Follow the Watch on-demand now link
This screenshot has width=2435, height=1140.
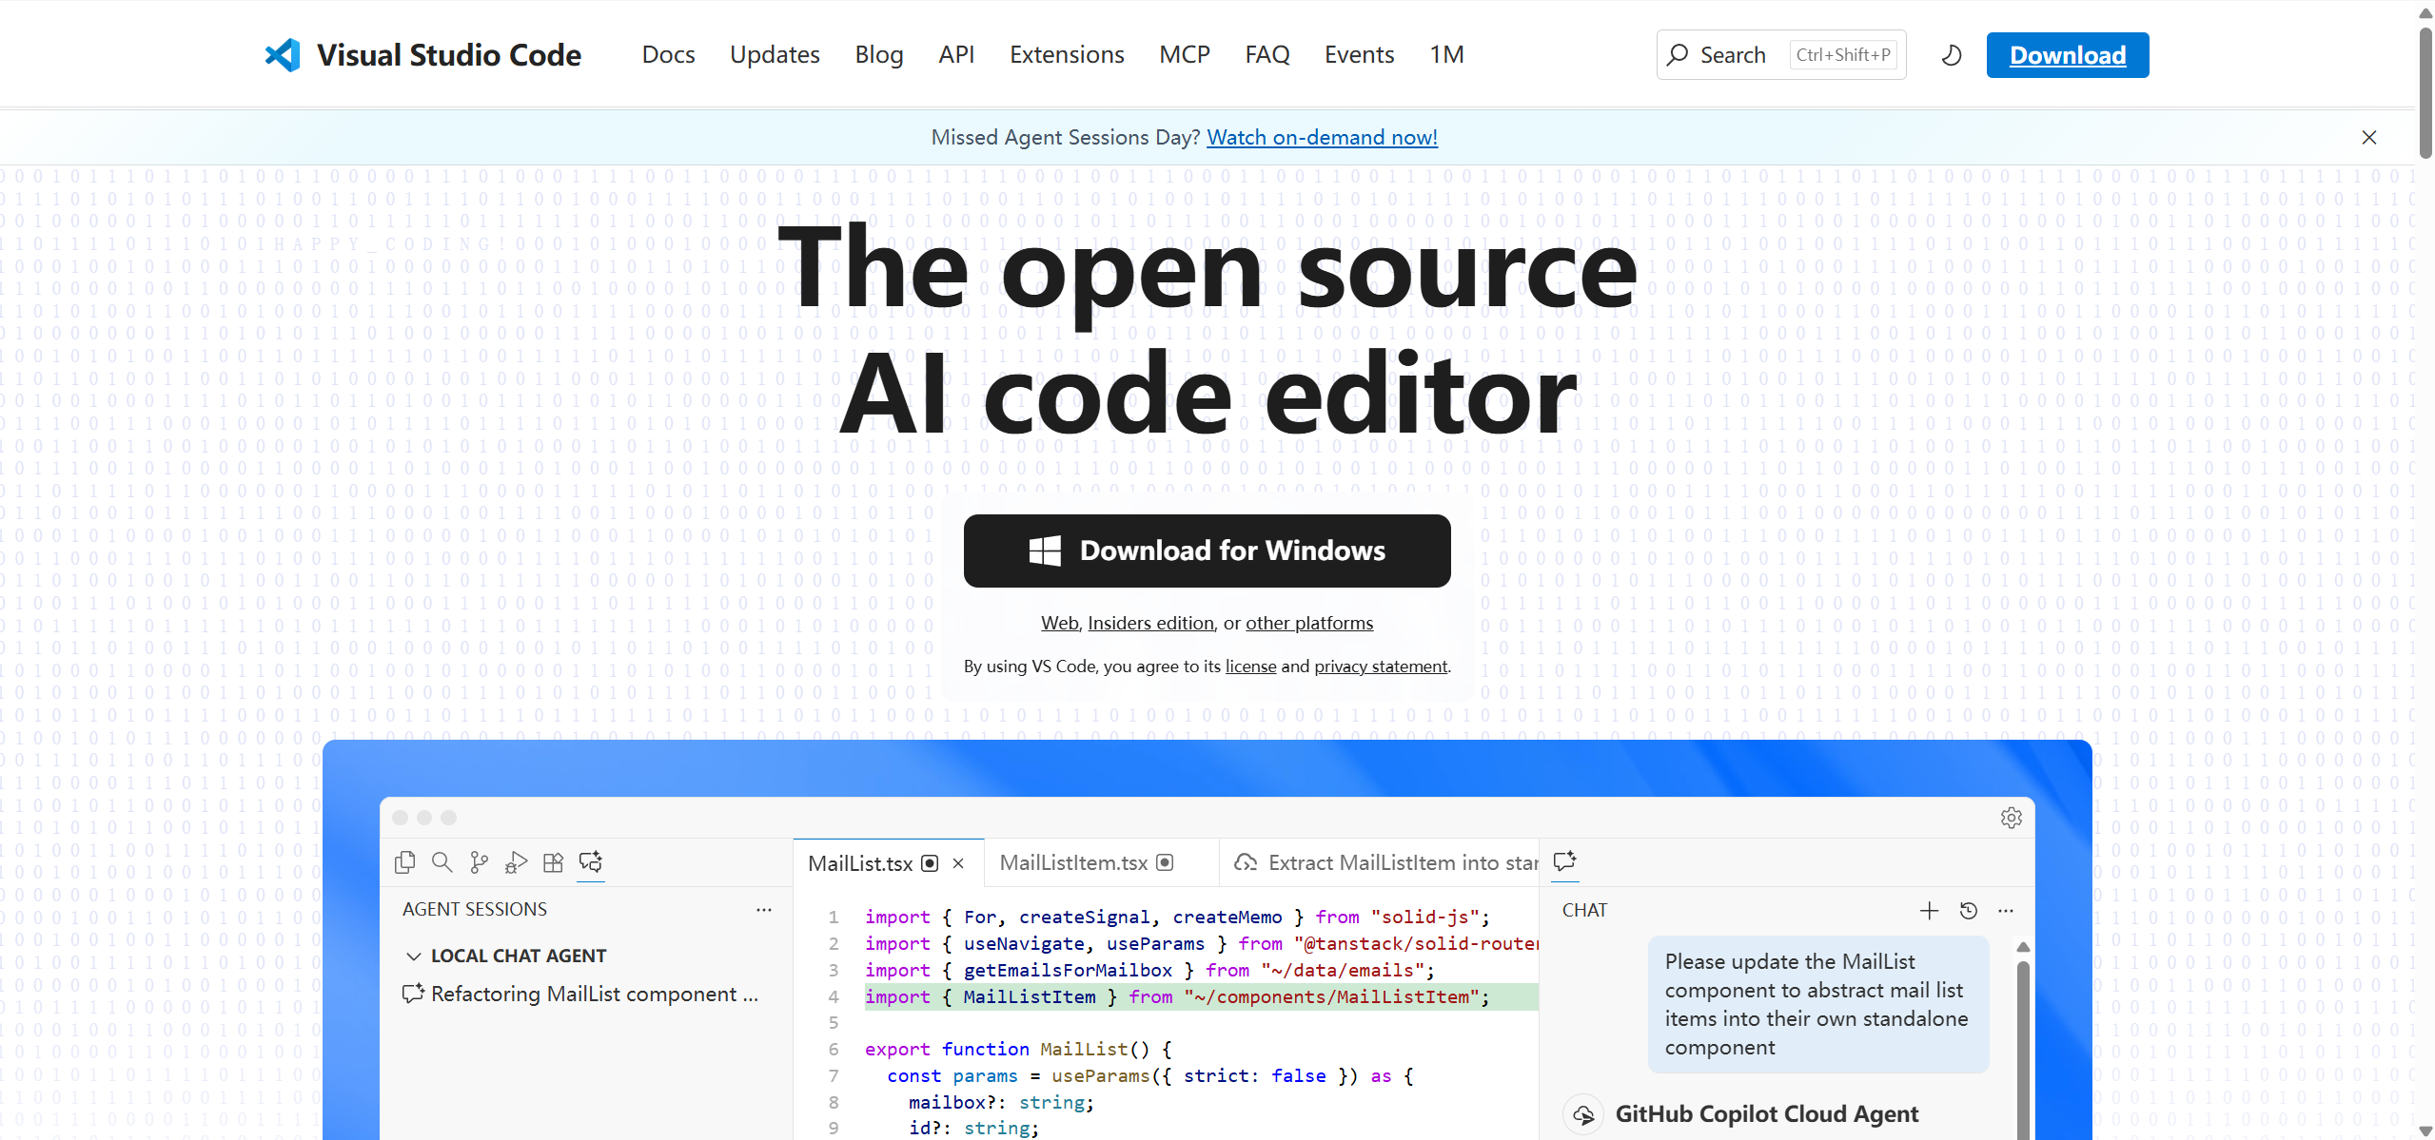[1322, 137]
